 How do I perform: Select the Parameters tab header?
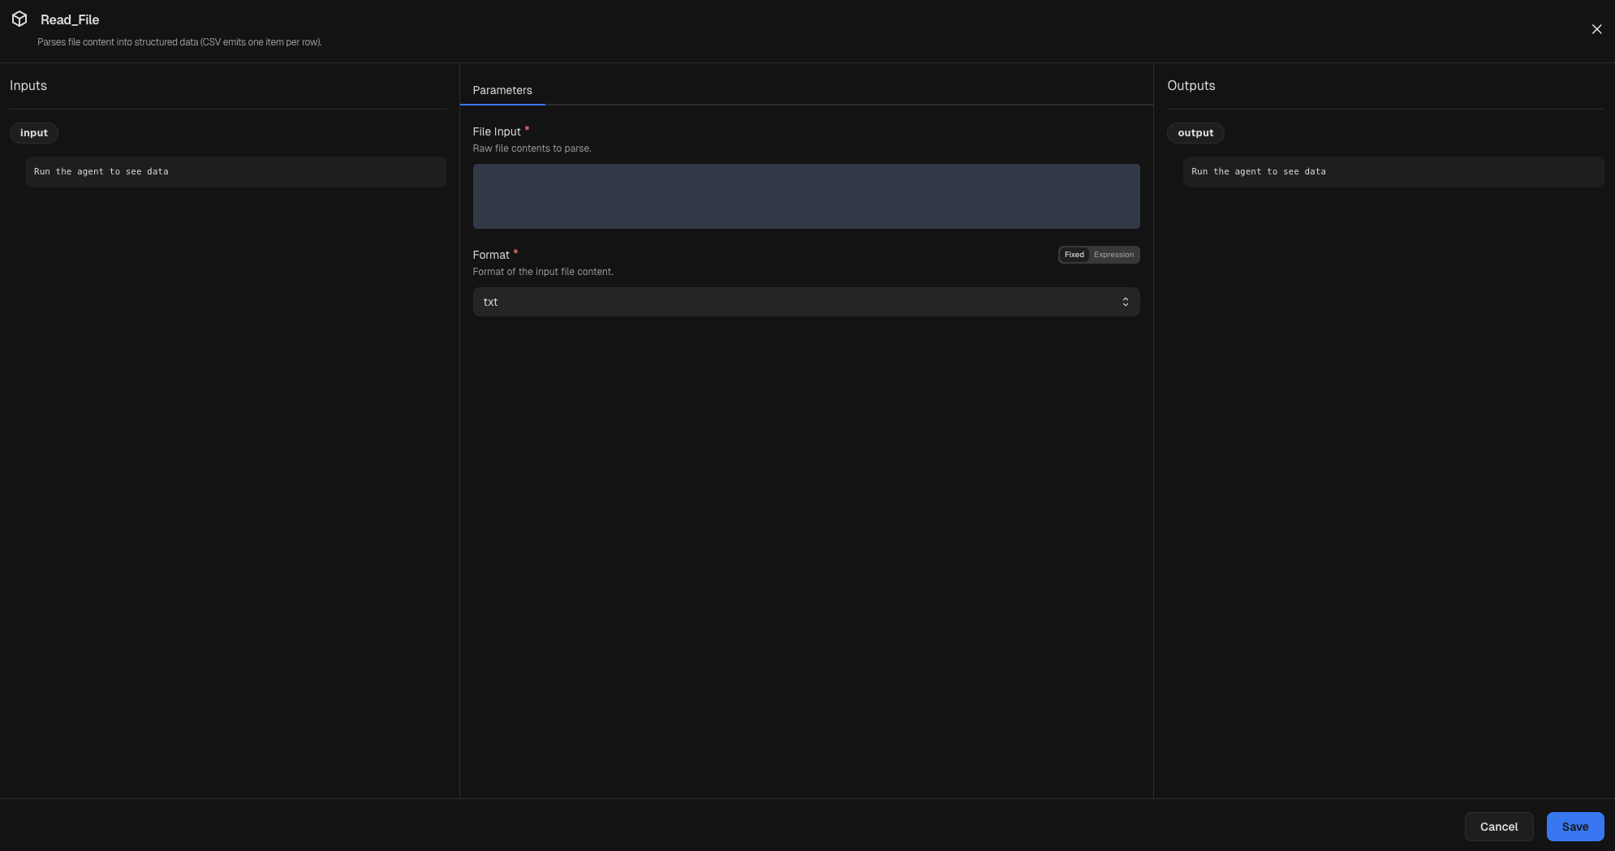(x=502, y=90)
